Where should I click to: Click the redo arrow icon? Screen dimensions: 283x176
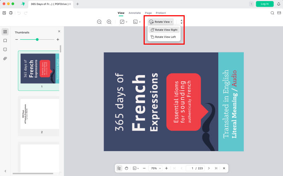pyautogui.click(x=25, y=13)
